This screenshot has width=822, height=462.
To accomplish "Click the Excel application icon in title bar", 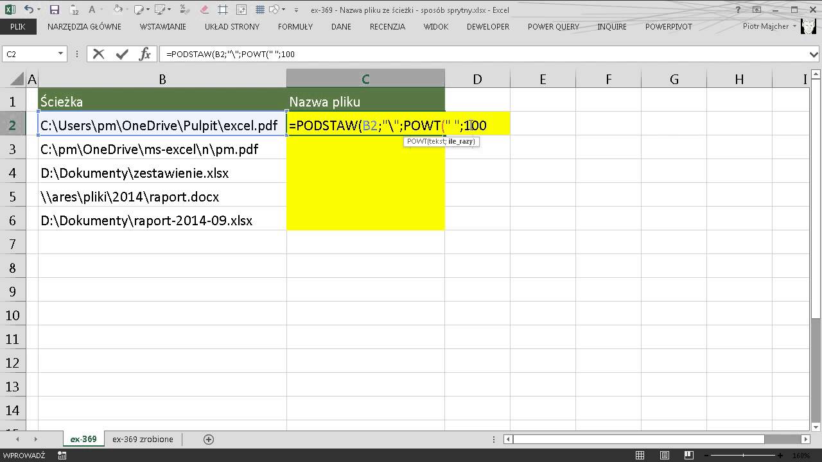I will tap(10, 10).
